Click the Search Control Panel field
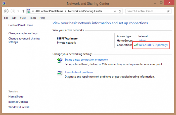This screenshot has width=176, height=115. [x=148, y=11]
